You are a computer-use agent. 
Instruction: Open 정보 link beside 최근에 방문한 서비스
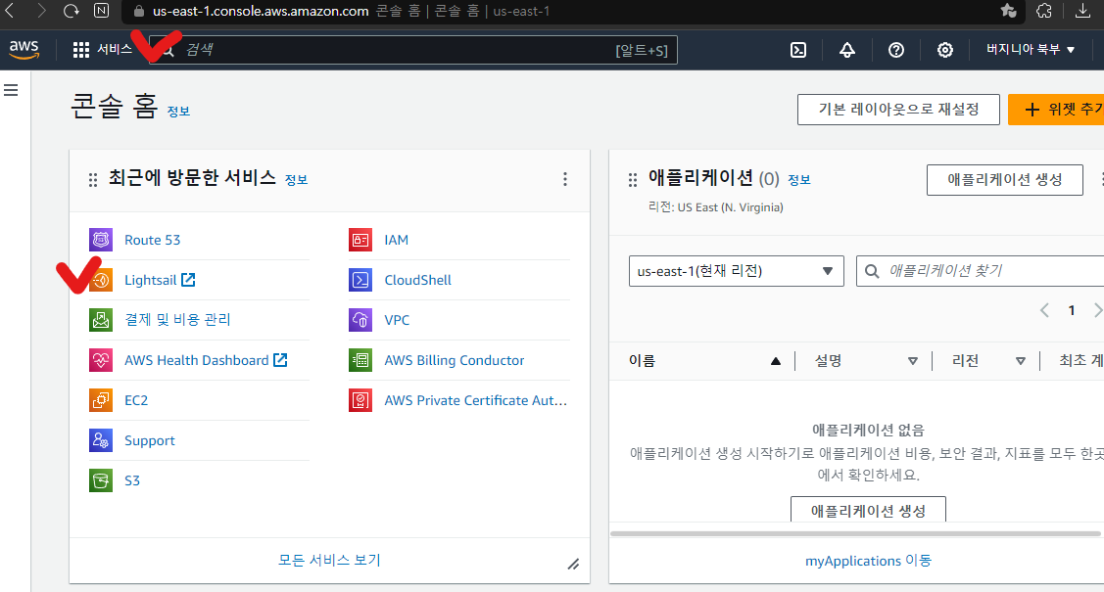click(x=296, y=180)
